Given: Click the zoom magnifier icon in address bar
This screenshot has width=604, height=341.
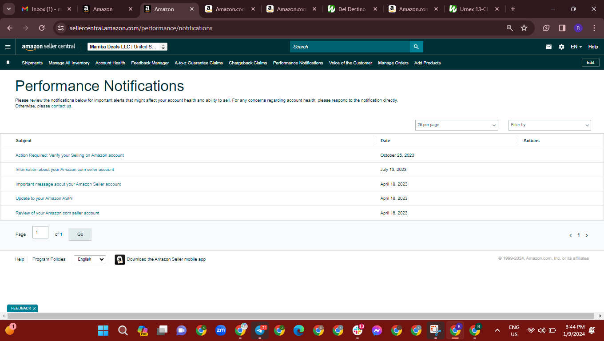Looking at the screenshot, I should pos(510,28).
